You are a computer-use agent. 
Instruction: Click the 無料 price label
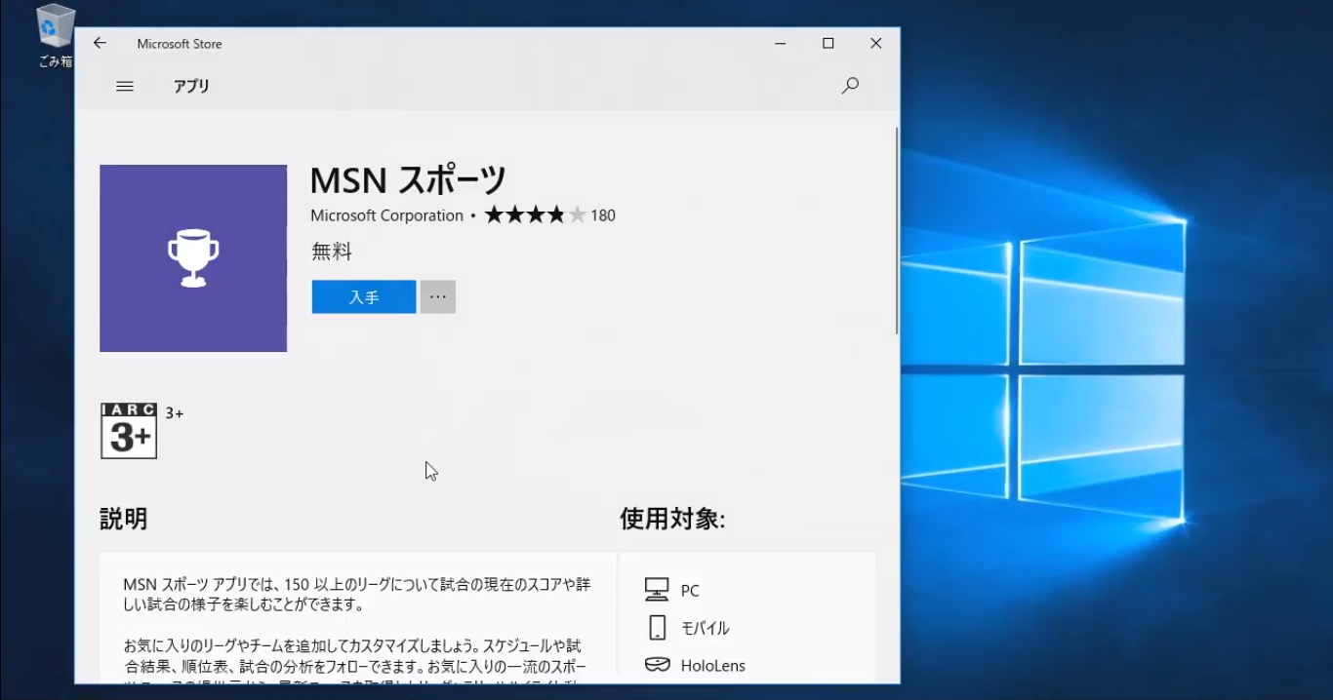(332, 252)
